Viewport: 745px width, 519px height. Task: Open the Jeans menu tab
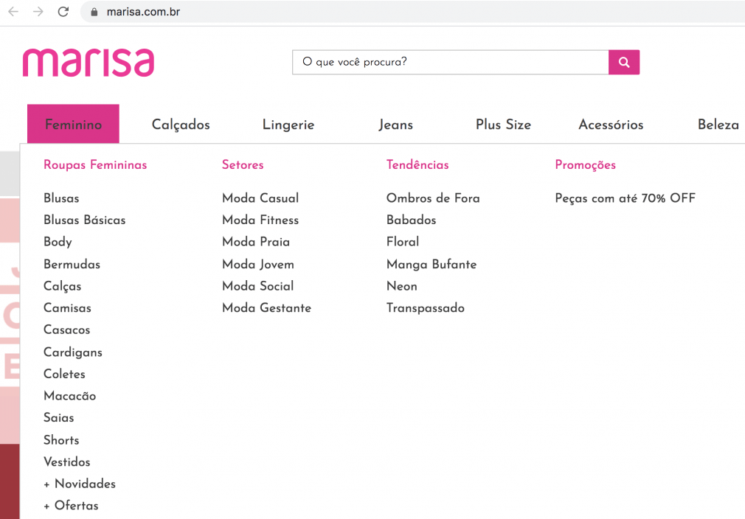396,125
